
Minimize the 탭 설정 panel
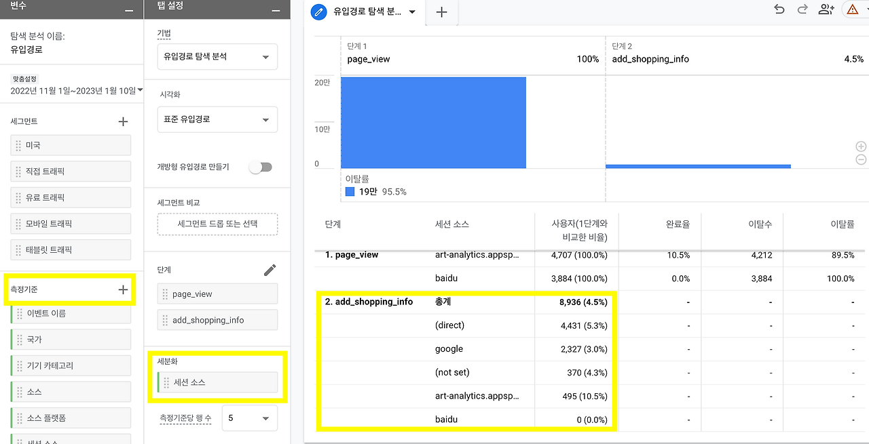pyautogui.click(x=276, y=10)
